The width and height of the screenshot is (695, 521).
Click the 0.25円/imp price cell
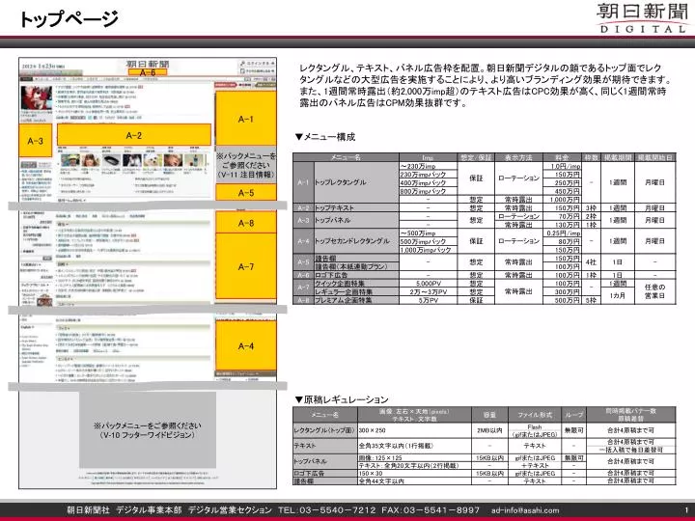click(x=563, y=233)
